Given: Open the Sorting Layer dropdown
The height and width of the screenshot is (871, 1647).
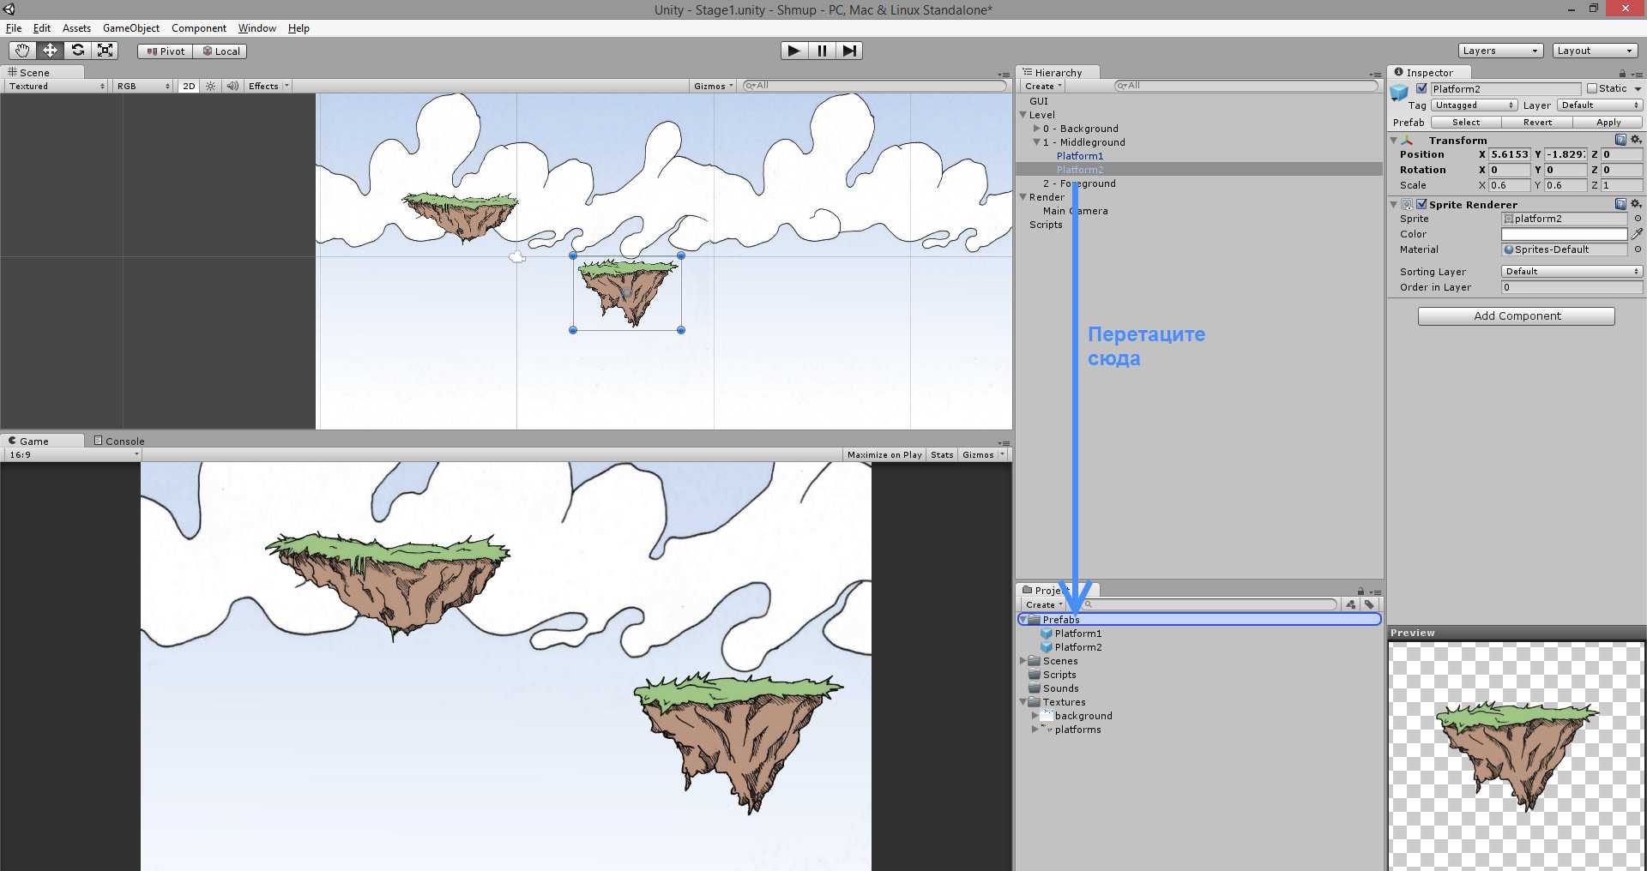Looking at the screenshot, I should pos(1572,272).
